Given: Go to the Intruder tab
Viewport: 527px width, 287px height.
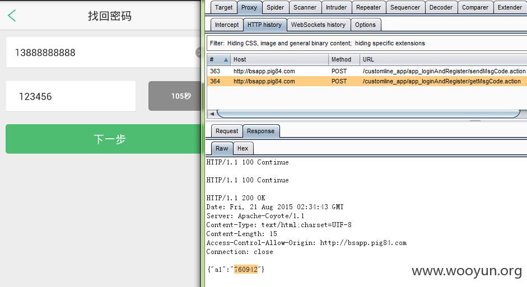Looking at the screenshot, I should tap(336, 7).
